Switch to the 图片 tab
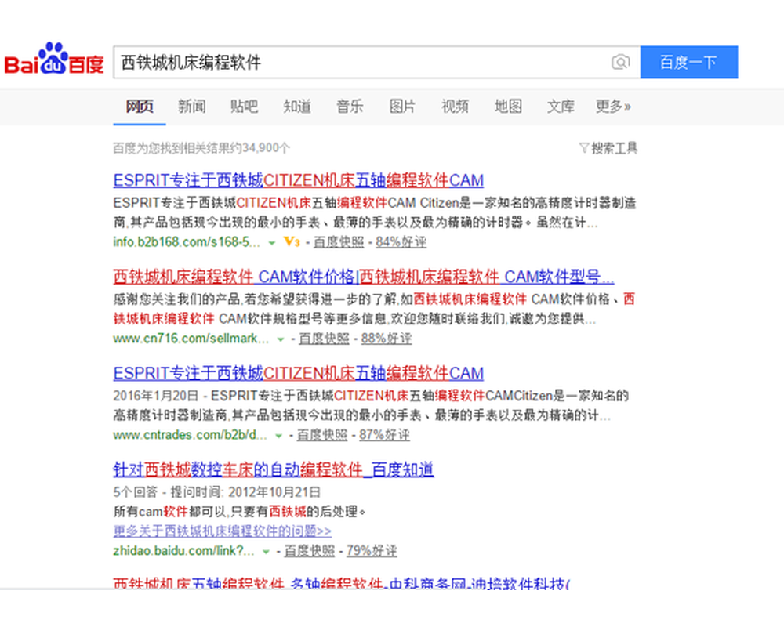Image resolution: width=784 pixels, height=627 pixels. [x=402, y=107]
